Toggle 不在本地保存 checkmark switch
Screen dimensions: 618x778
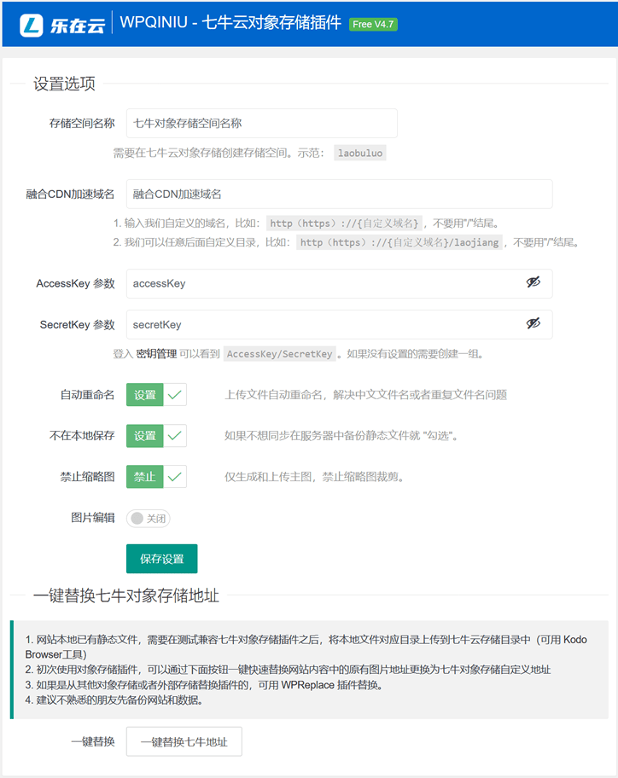[x=175, y=436]
